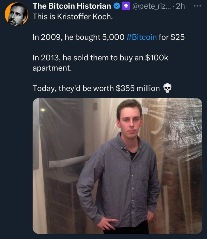
Task: Click the '$355 million' text
Action: click(138, 88)
